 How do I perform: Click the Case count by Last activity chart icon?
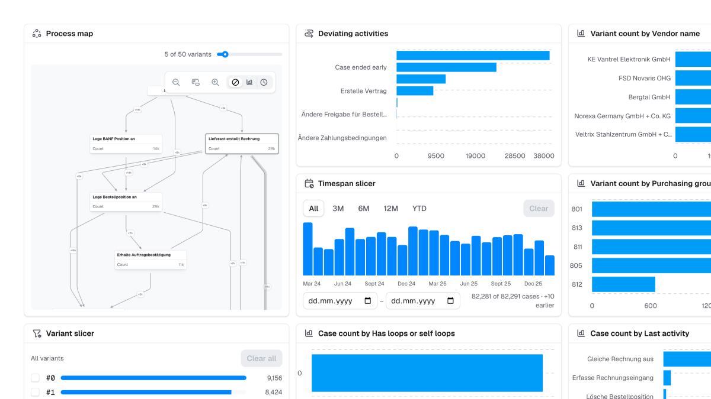(x=581, y=333)
